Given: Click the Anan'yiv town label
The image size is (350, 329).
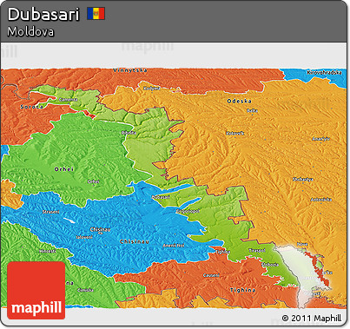Looking at the screenshot, I should coord(320,139).
